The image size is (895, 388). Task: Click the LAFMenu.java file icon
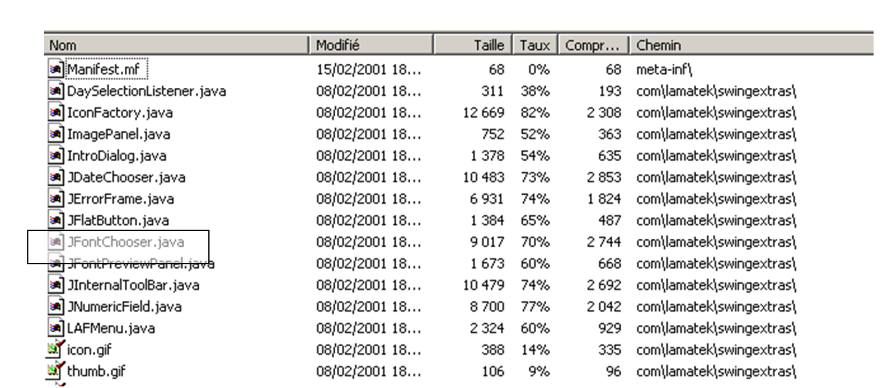[x=56, y=328]
